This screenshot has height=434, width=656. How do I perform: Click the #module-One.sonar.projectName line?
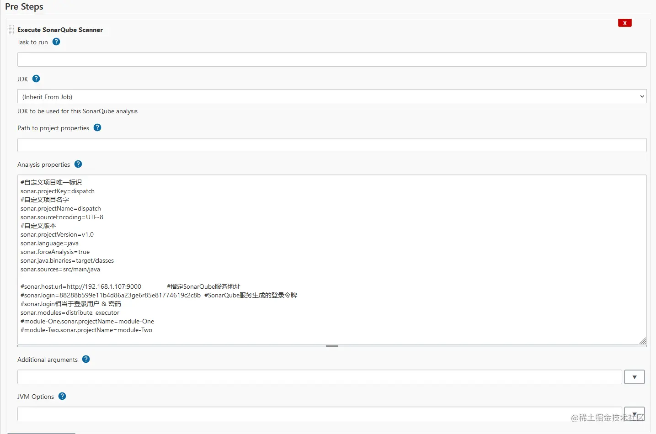pos(87,321)
